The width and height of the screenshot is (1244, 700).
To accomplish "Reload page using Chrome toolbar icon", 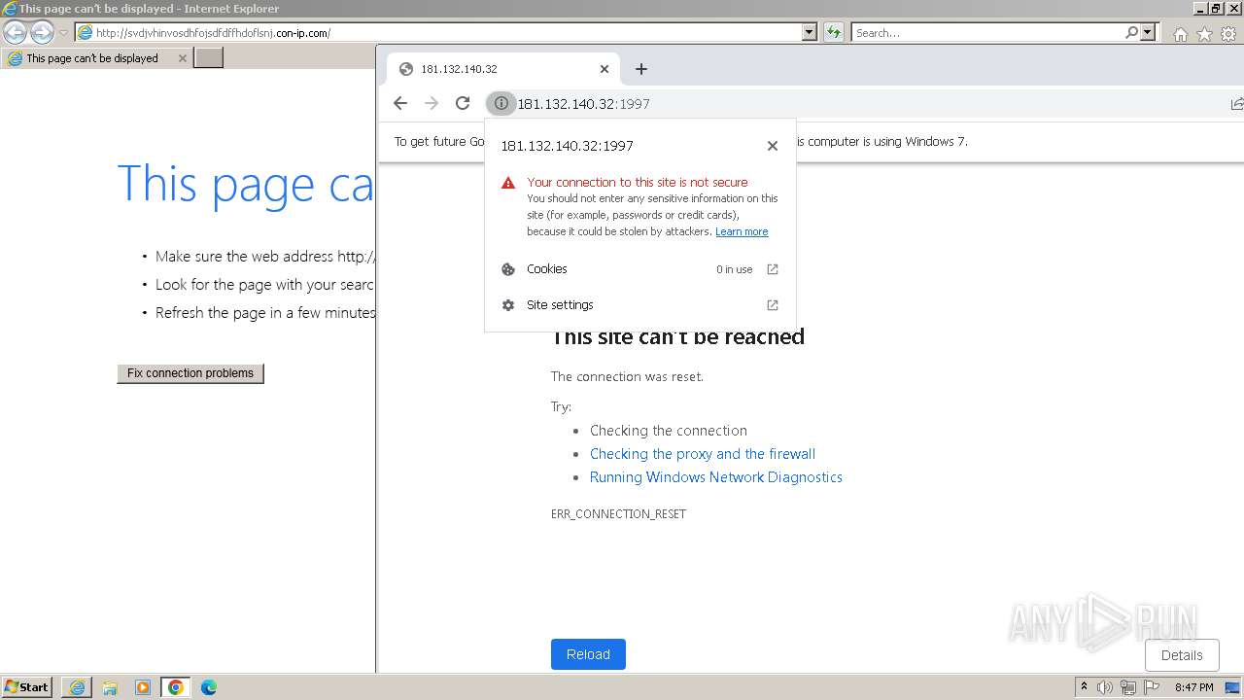I will pyautogui.click(x=463, y=103).
